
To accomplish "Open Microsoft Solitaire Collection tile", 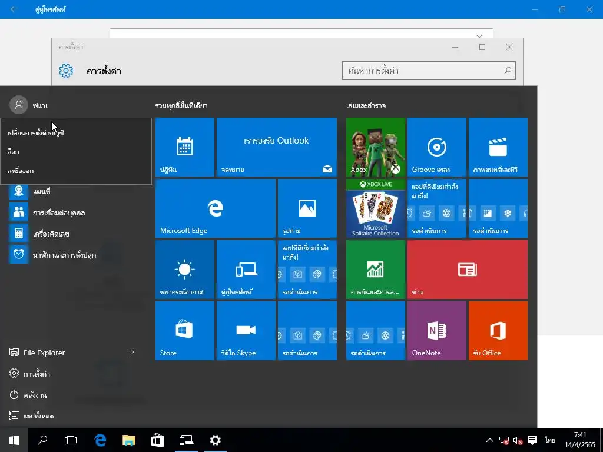I will (375, 208).
